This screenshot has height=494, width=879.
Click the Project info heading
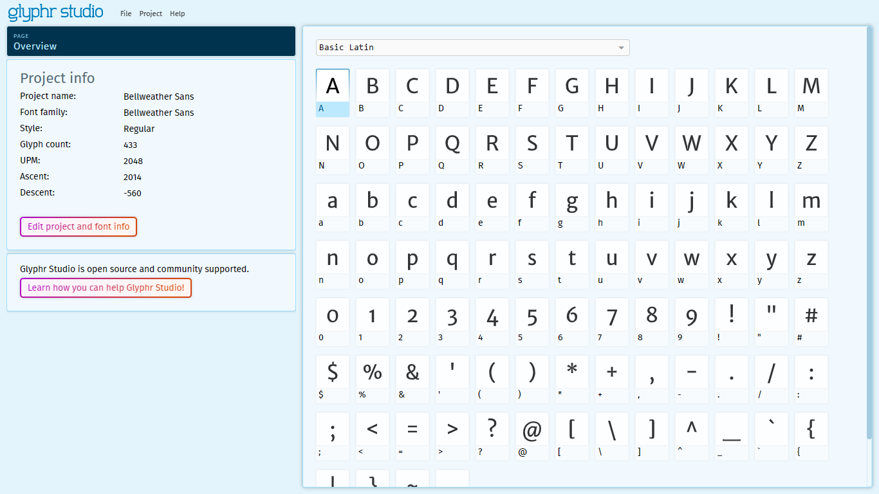click(x=57, y=78)
